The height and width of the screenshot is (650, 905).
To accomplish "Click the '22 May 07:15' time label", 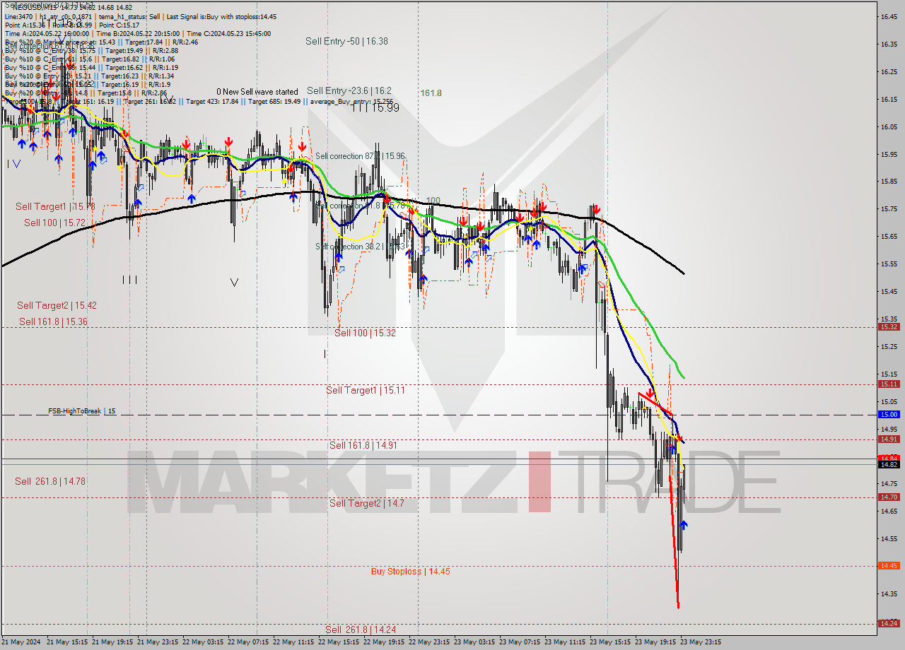I will point(247,642).
